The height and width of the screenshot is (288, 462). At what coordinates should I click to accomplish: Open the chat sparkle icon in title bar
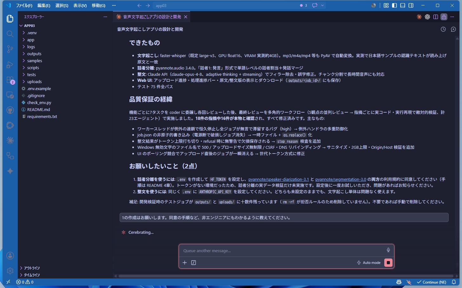pos(314,5)
